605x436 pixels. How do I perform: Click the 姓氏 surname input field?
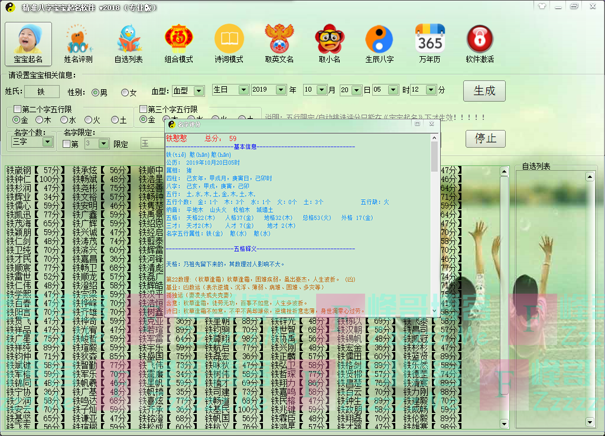pos(42,92)
